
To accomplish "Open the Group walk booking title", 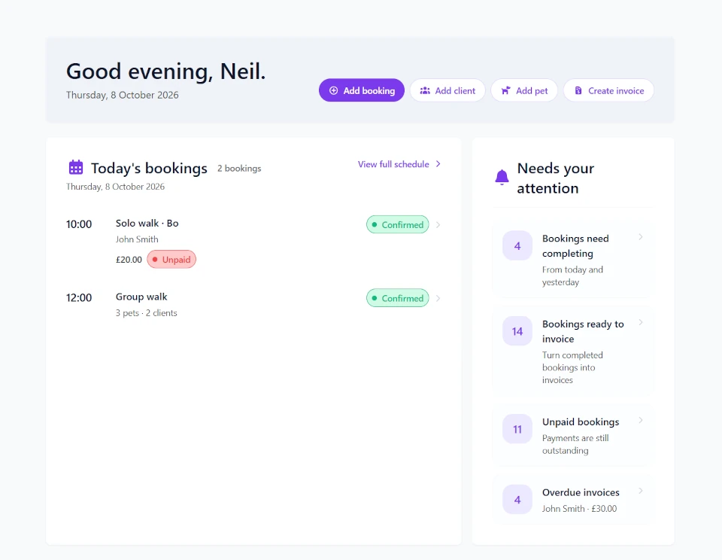I will pyautogui.click(x=141, y=297).
